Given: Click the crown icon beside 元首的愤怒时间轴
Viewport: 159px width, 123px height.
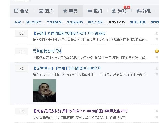Looking at the screenshot, I should 157,51.
